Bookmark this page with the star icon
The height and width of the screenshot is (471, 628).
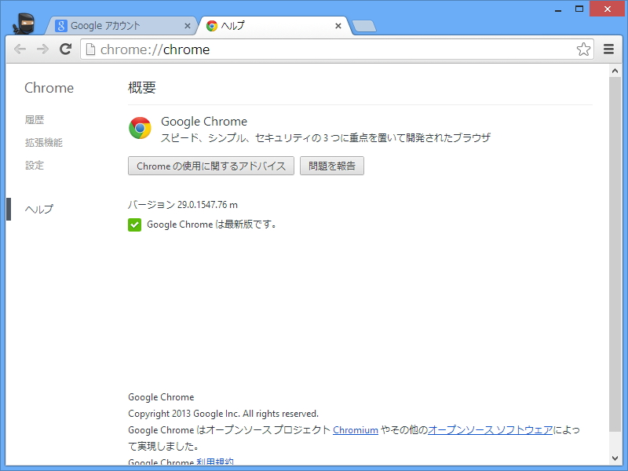point(583,49)
